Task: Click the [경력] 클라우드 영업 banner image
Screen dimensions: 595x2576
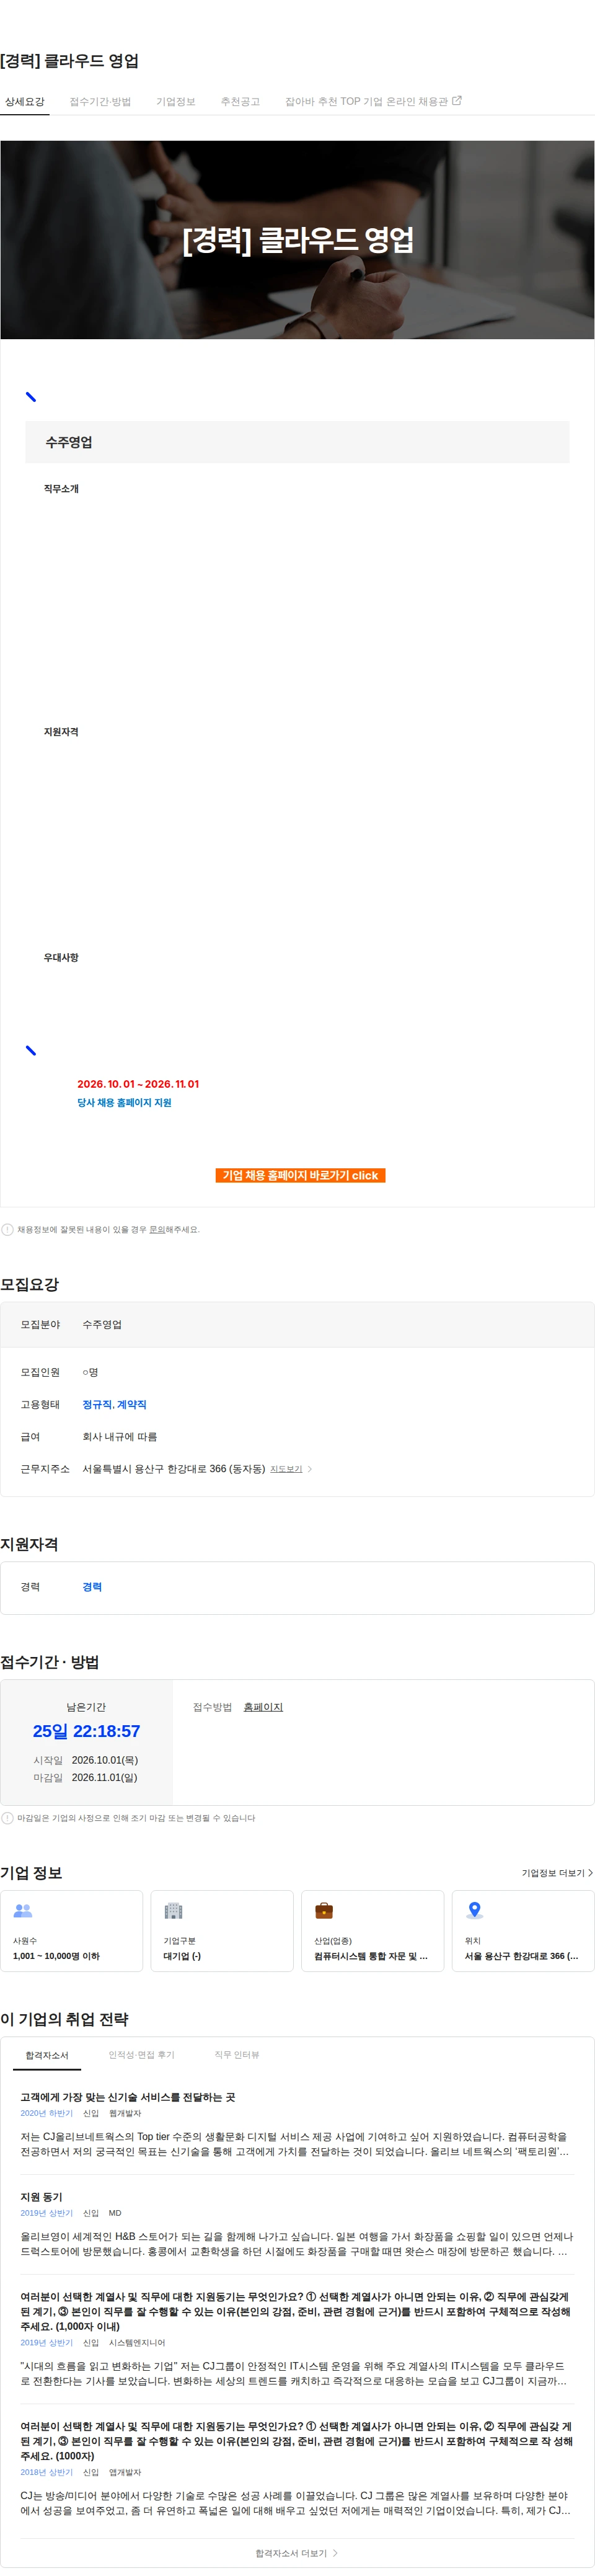Action: coord(297,239)
